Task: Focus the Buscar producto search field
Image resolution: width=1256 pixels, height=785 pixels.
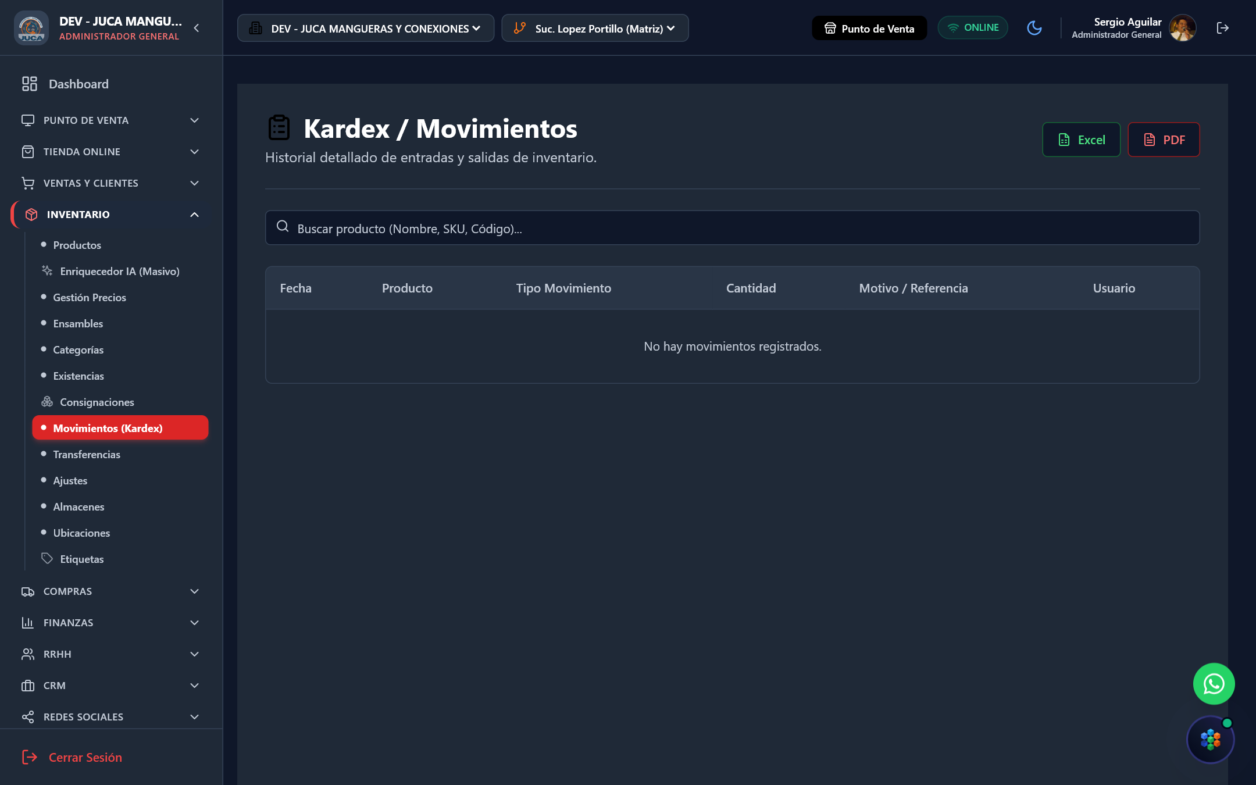Action: tap(733, 228)
